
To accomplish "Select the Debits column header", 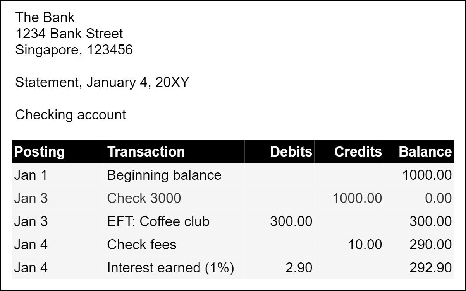I will click(291, 151).
